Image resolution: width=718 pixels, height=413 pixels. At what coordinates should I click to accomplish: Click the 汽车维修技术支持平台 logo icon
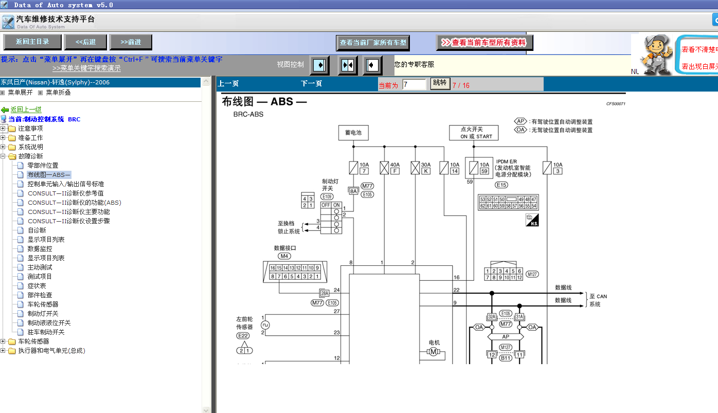point(8,22)
